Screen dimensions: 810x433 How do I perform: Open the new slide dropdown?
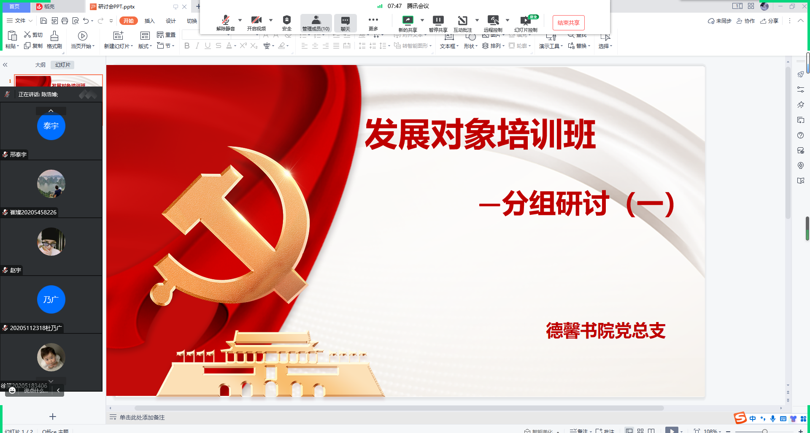coord(119,46)
